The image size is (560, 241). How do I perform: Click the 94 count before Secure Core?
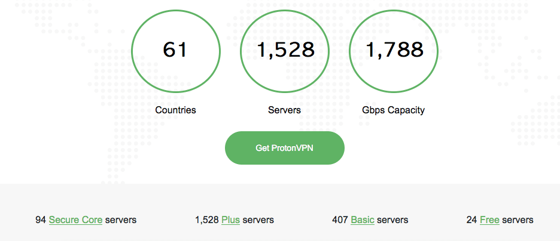(x=41, y=220)
